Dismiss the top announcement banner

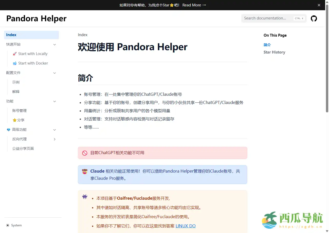pos(319,5)
